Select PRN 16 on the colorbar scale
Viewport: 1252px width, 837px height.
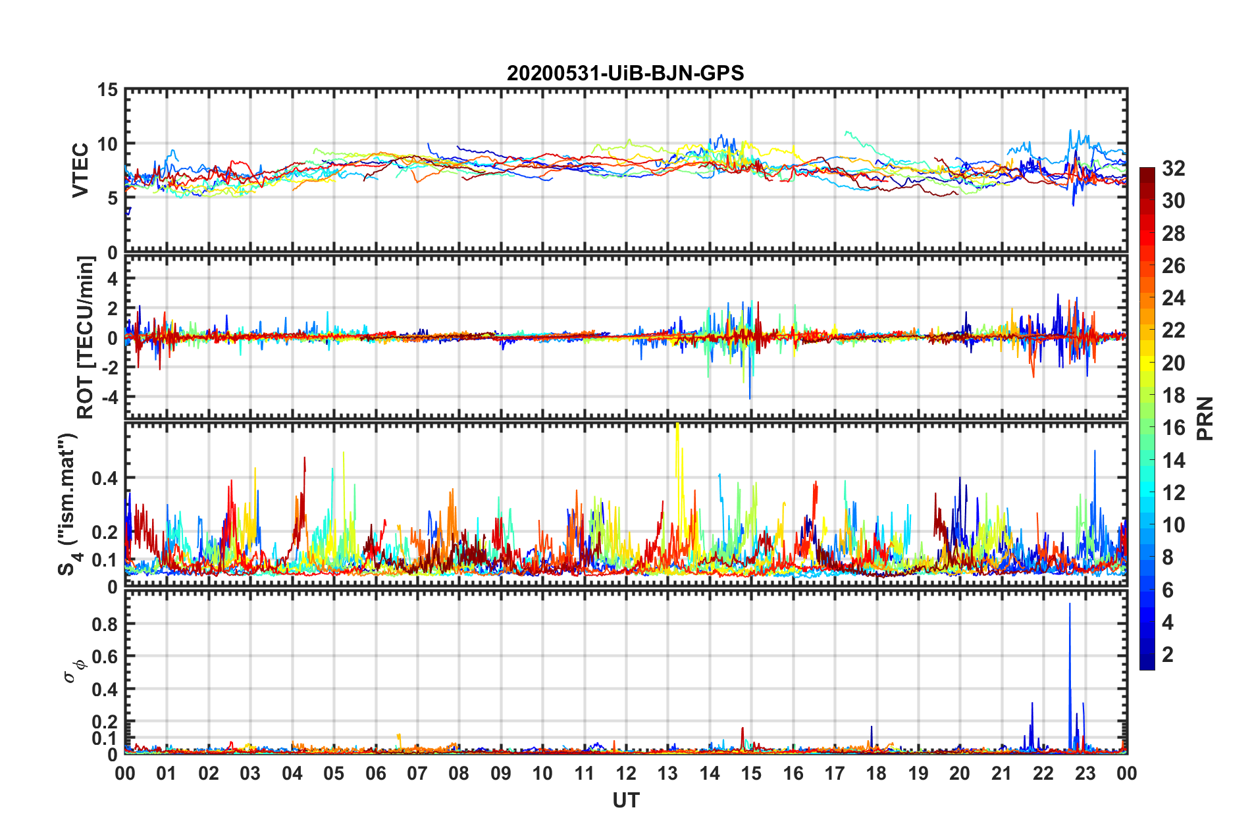1173,428
